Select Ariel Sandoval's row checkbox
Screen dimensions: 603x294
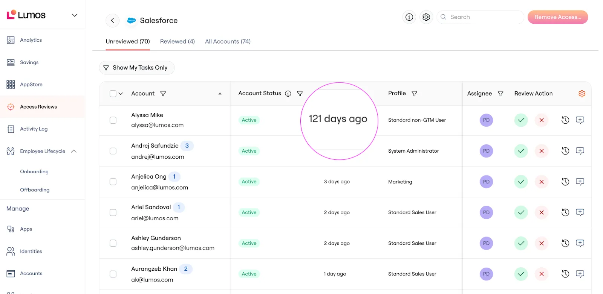coord(113,212)
